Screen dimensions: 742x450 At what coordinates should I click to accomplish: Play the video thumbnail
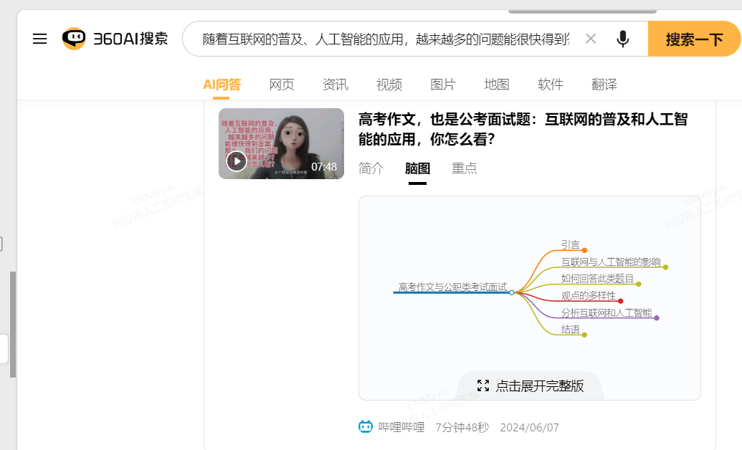coord(236,161)
